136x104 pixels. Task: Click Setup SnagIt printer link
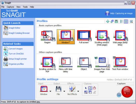click(18, 59)
